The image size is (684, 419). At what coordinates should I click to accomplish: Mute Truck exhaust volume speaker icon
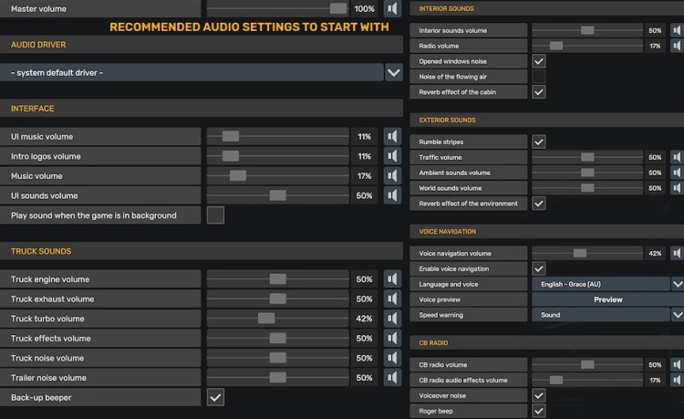pyautogui.click(x=392, y=299)
